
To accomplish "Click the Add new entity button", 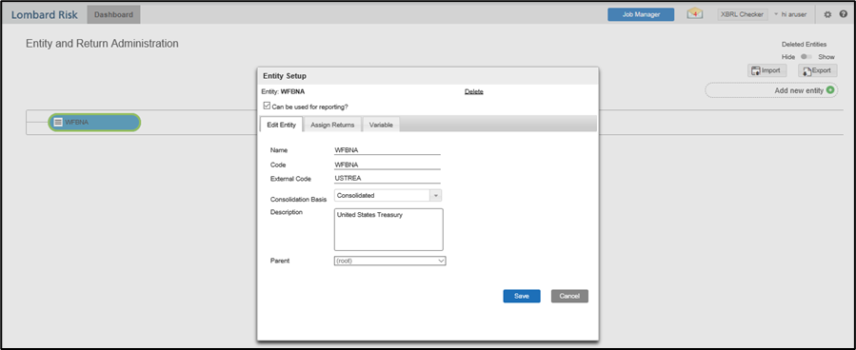I will pos(771,90).
